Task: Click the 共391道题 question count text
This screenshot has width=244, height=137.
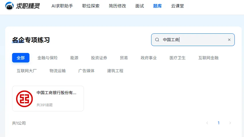Action: click(44, 105)
